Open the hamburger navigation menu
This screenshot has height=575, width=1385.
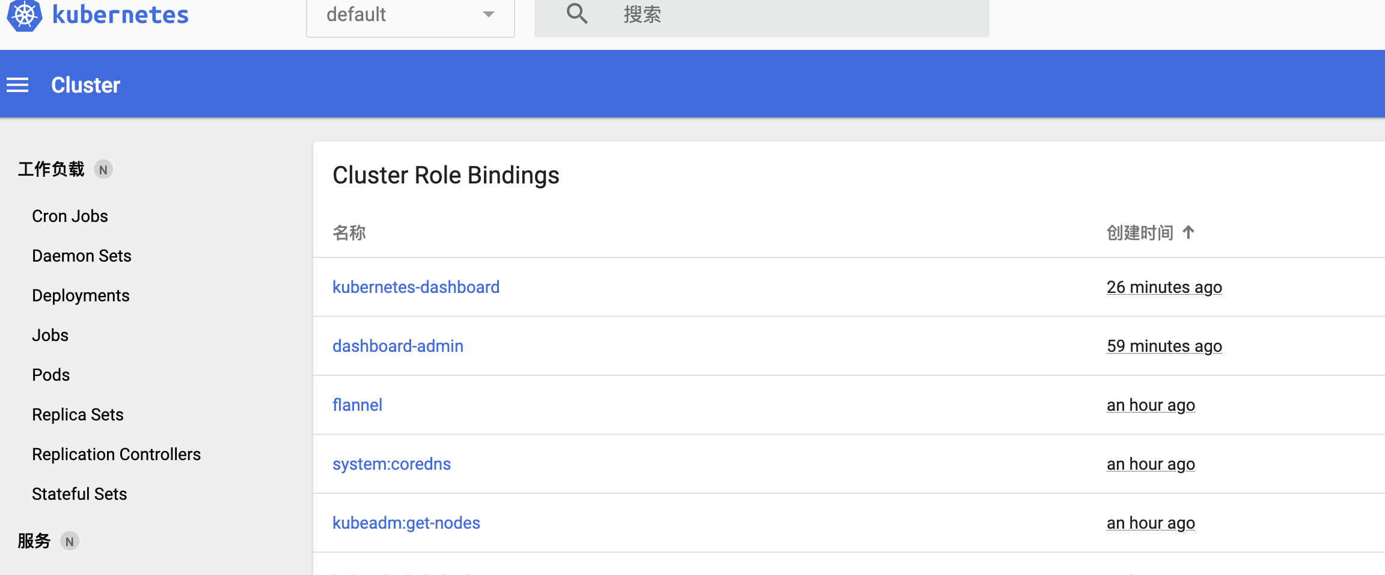click(17, 85)
